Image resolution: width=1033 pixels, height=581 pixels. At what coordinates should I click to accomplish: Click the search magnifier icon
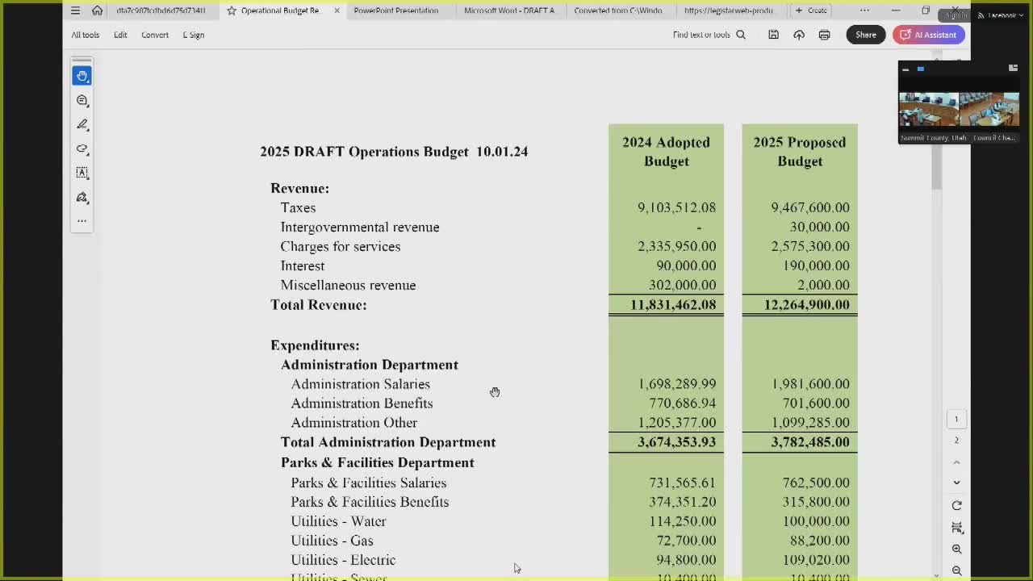741,35
